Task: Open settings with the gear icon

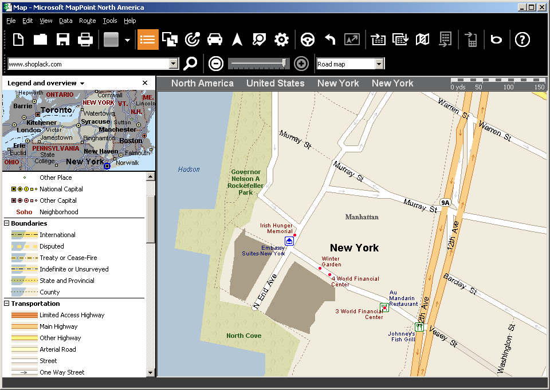Action: (x=281, y=40)
